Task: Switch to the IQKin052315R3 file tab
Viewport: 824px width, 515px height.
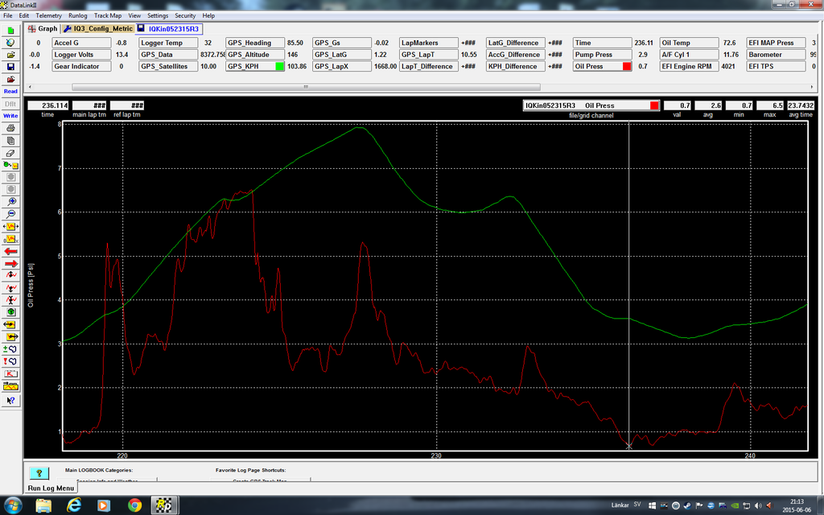Action: click(173, 28)
